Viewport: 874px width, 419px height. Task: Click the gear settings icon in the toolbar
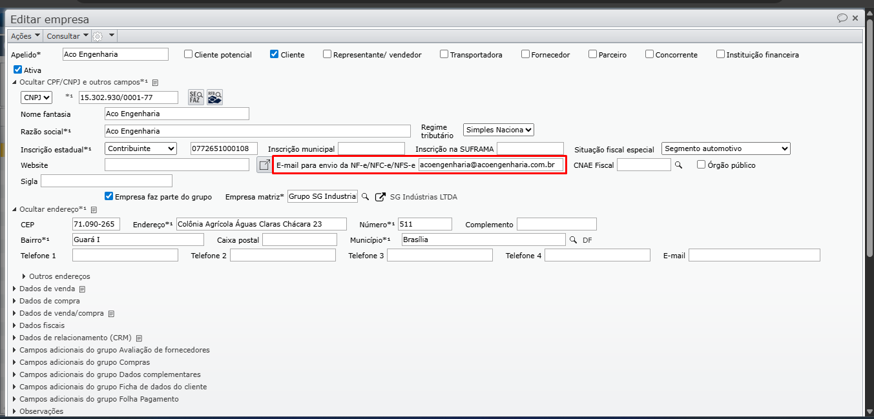(x=98, y=36)
